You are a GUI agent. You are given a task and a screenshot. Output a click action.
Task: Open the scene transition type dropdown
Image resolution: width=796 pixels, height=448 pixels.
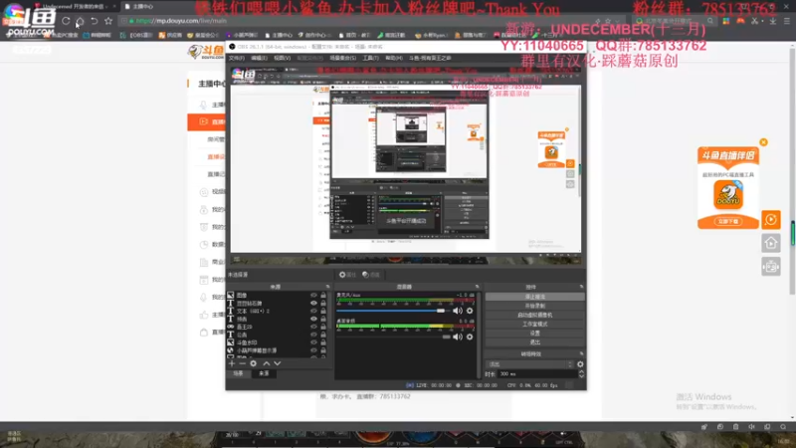pyautogui.click(x=530, y=364)
